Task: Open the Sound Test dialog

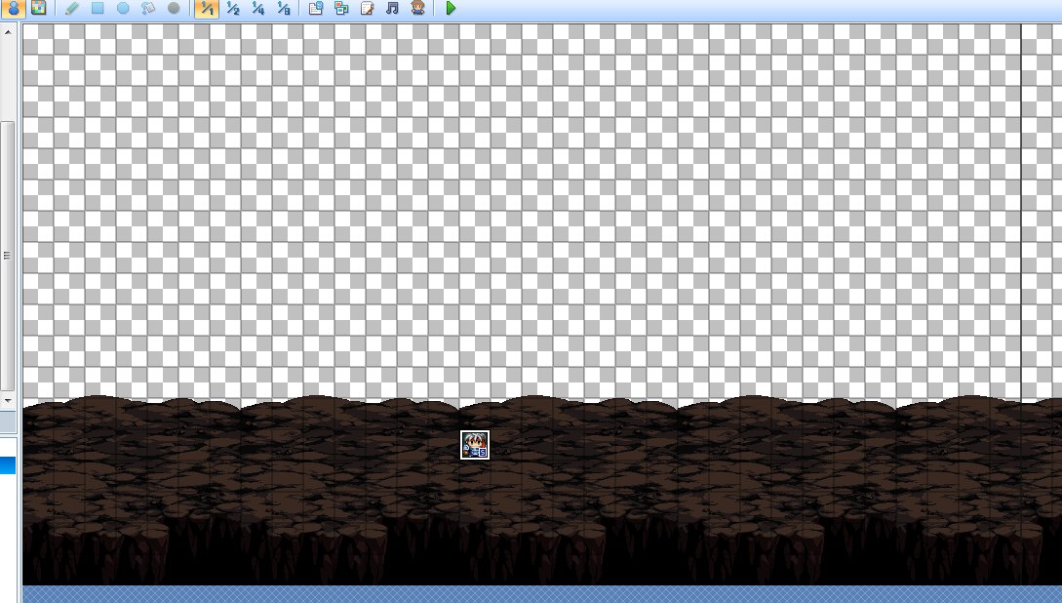Action: click(x=392, y=8)
